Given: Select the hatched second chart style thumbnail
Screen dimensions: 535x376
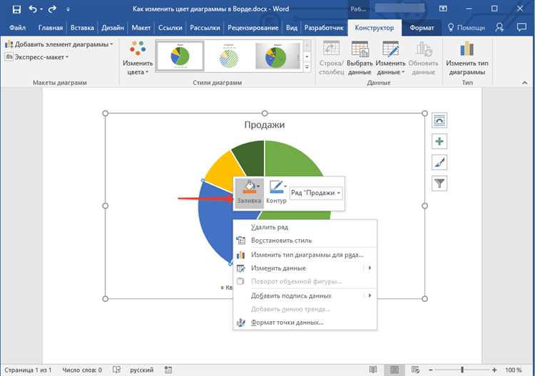Looking at the screenshot, I should click(x=229, y=56).
